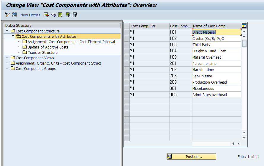Click the Credits (Co/By-Pr)Cr name field
The height and width of the screenshot is (166, 264).
click(x=217, y=38)
